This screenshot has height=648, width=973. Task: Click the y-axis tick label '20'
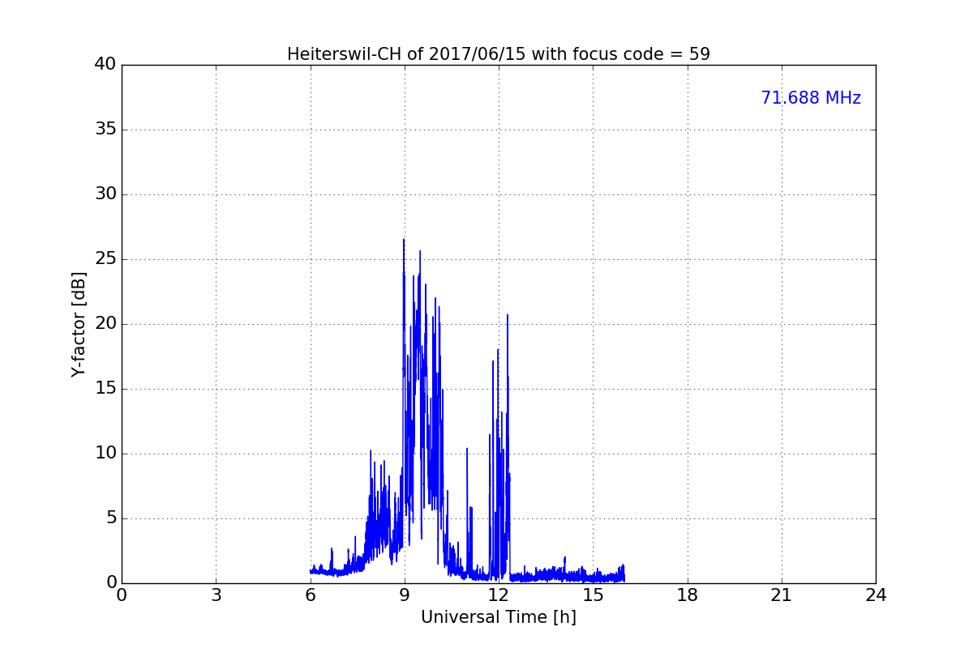pos(105,324)
